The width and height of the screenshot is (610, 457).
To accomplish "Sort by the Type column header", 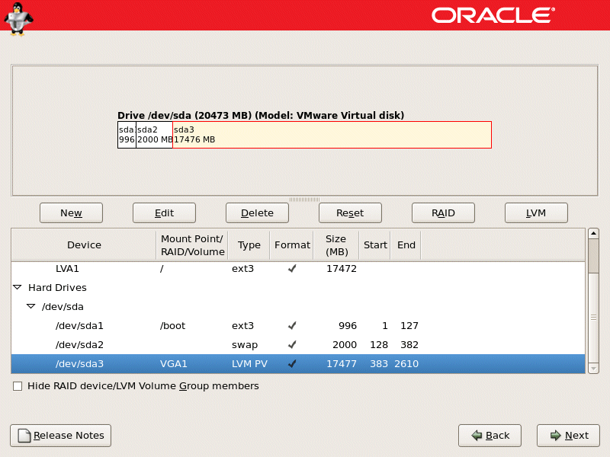I will pos(249,245).
